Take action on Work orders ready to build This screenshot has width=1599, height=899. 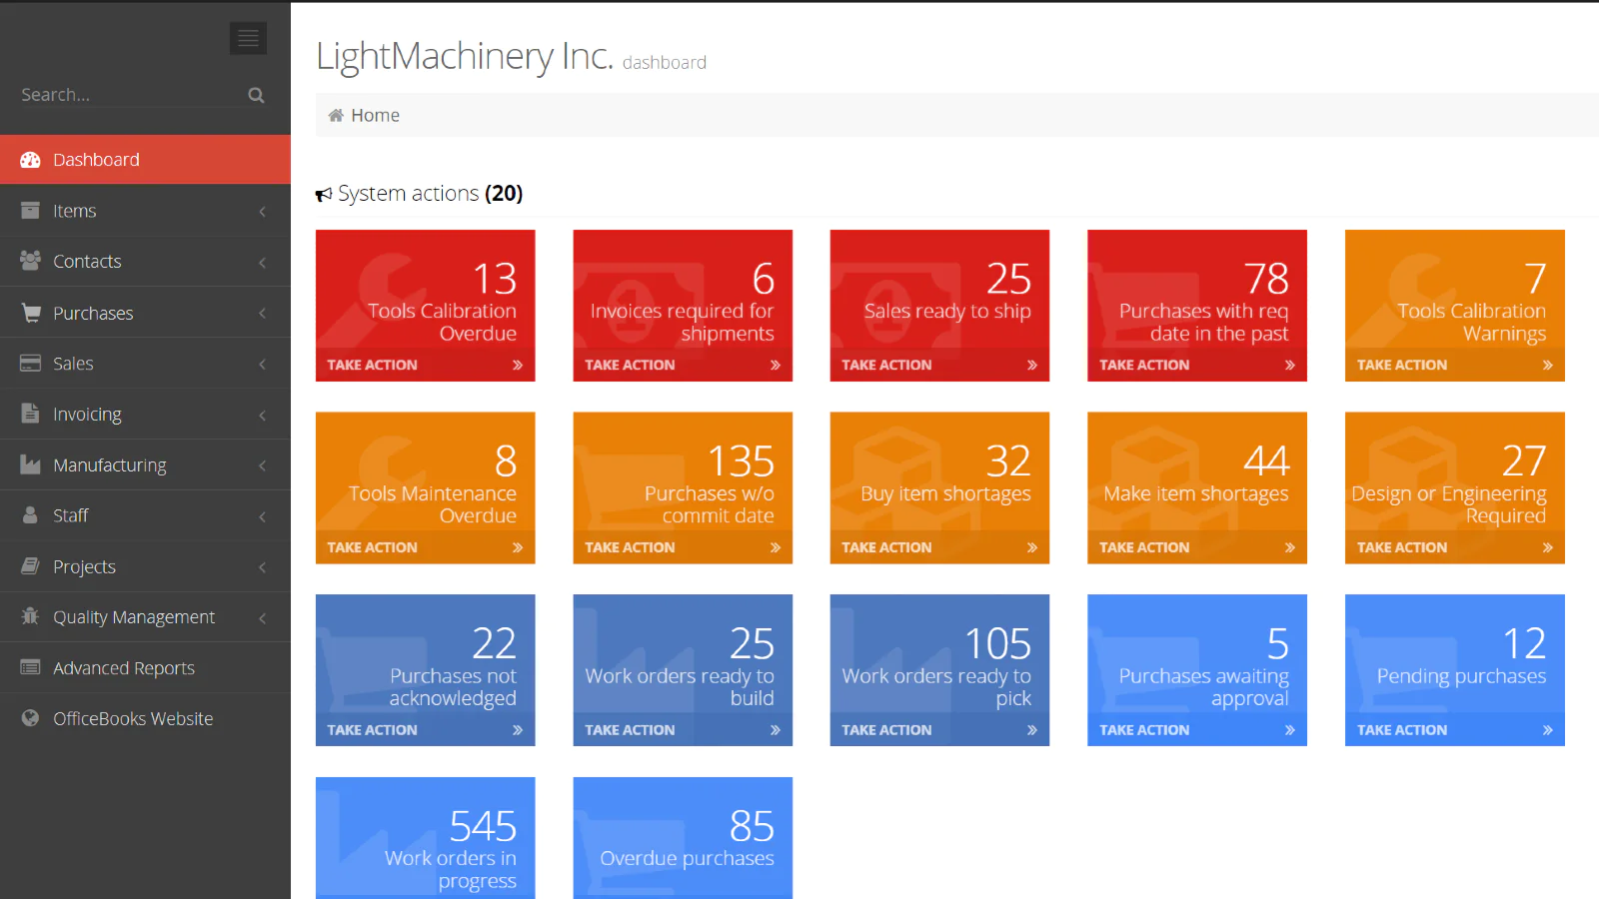683,730
